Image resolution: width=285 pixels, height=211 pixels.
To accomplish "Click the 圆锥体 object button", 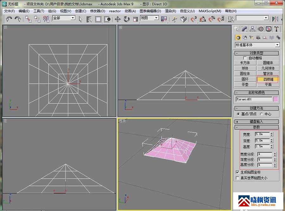I will pyautogui.click(x=268, y=63).
